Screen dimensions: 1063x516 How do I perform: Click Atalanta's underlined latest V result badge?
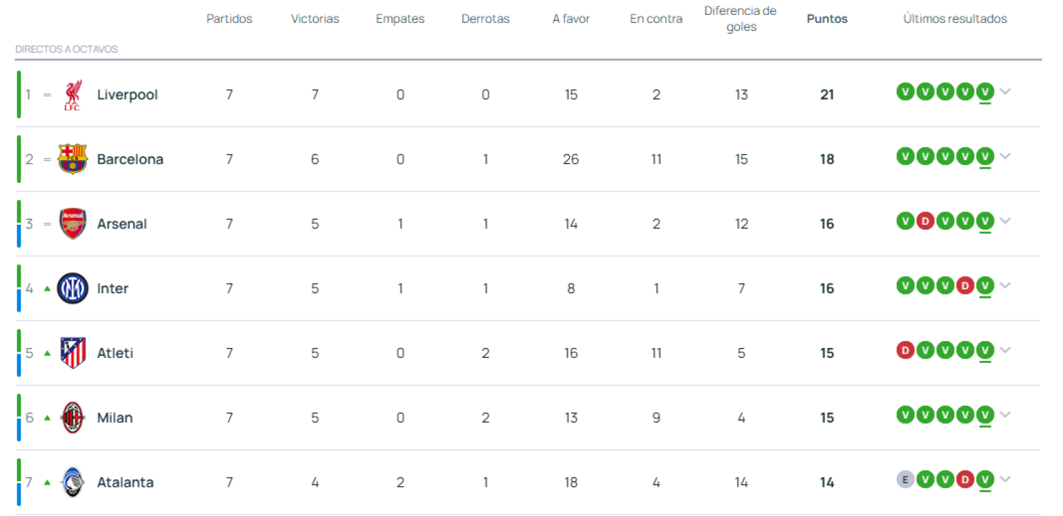pos(985,479)
